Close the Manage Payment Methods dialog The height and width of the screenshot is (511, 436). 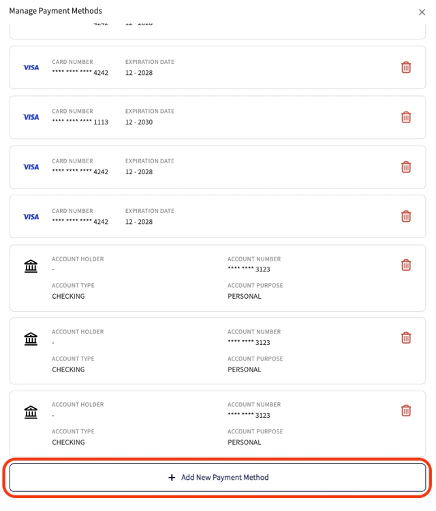pos(422,12)
